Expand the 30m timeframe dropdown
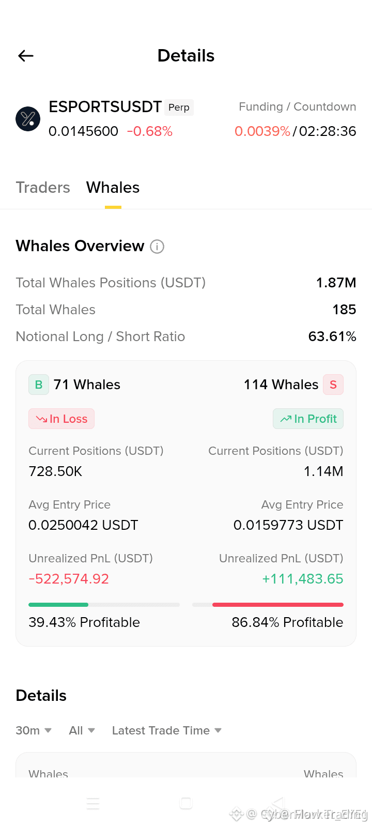The height and width of the screenshot is (827, 372). tap(34, 730)
